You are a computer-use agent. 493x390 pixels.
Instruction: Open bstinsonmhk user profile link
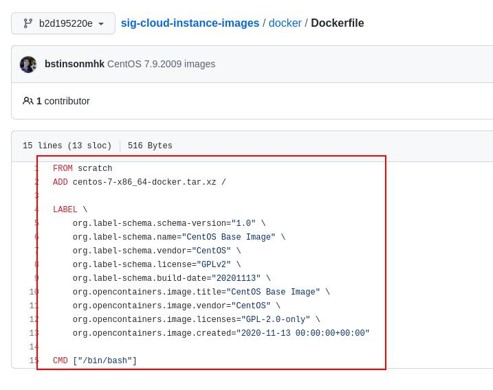[x=74, y=64]
